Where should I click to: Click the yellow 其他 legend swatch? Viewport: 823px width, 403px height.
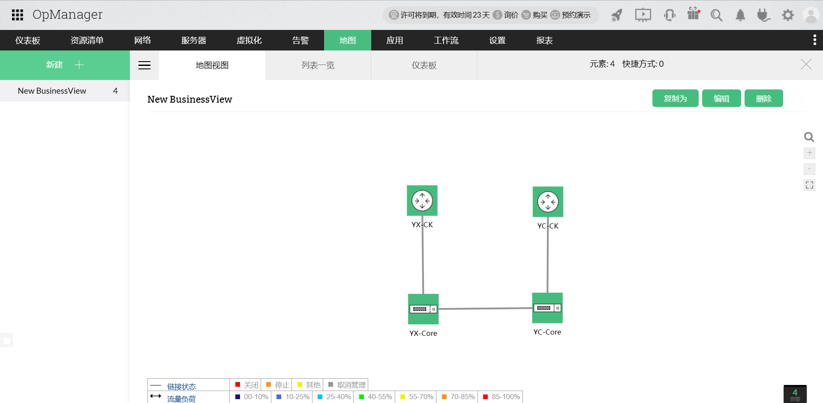300,384
